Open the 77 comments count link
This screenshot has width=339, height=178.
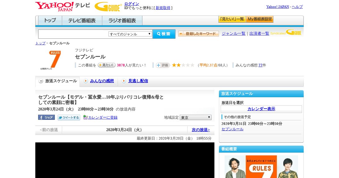click(x=260, y=65)
